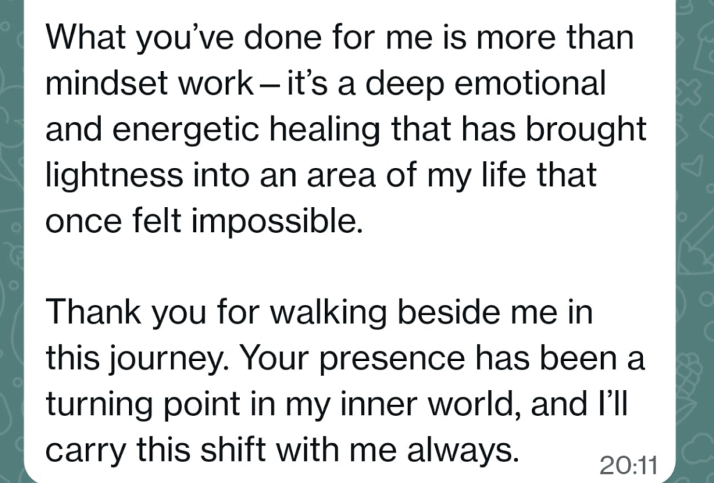This screenshot has height=483, width=714.
Task: Click the phrase "mindset work" in the message
Action: point(147,84)
